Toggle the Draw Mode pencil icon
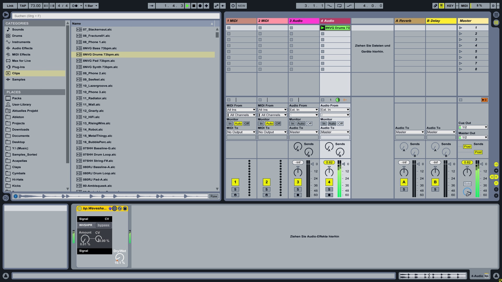Image resolution: width=502 pixels, height=282 pixels. [x=435, y=6]
